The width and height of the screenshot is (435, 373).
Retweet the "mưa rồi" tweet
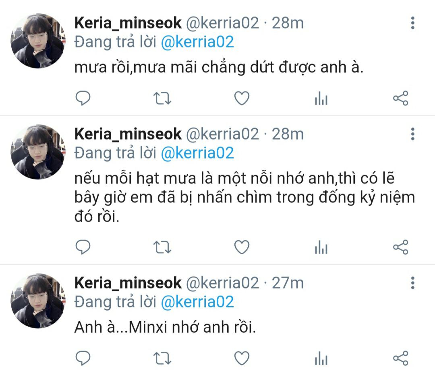(x=162, y=98)
